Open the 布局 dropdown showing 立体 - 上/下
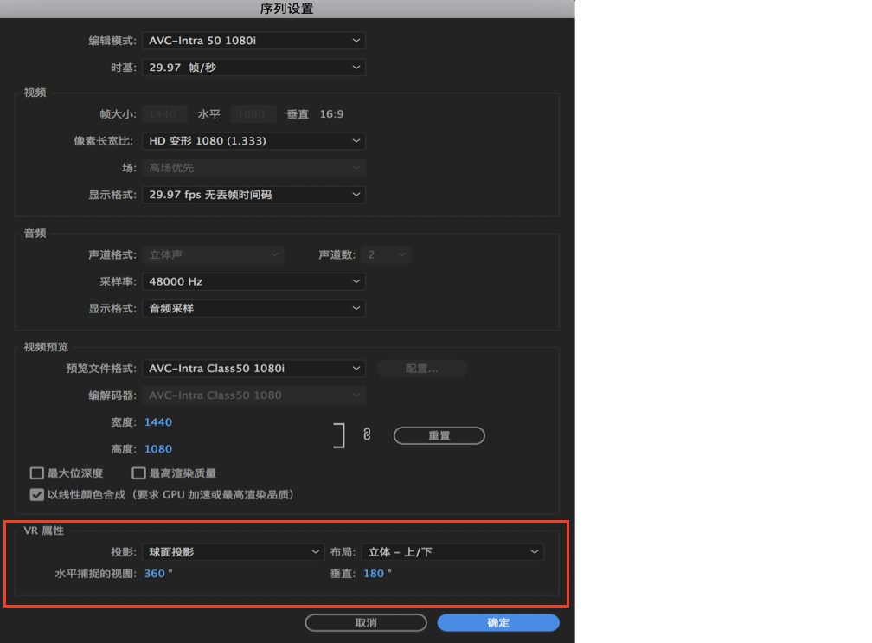The image size is (872, 643). point(452,551)
